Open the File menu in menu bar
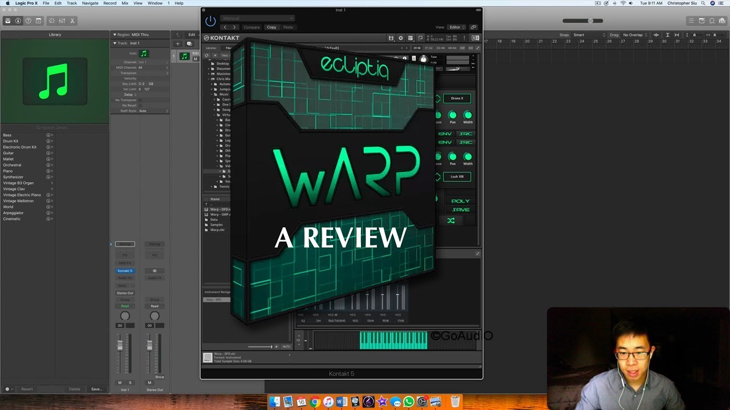The image size is (730, 410). pos(46,3)
